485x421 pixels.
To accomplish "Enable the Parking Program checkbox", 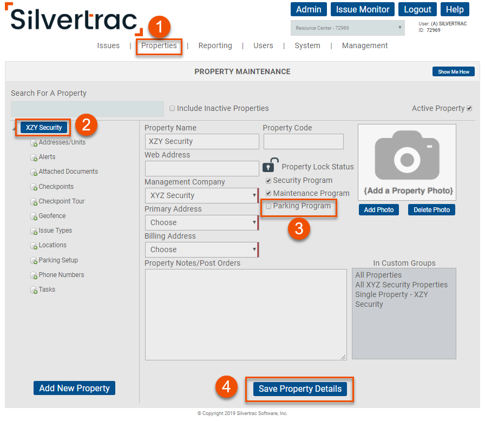I will (268, 206).
